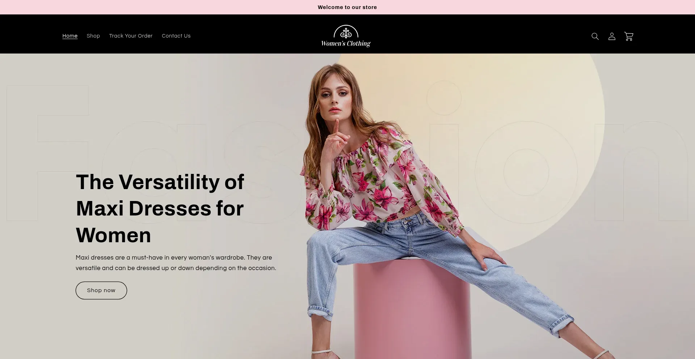Open the Contact Us page
Image resolution: width=695 pixels, height=359 pixels.
tap(176, 36)
